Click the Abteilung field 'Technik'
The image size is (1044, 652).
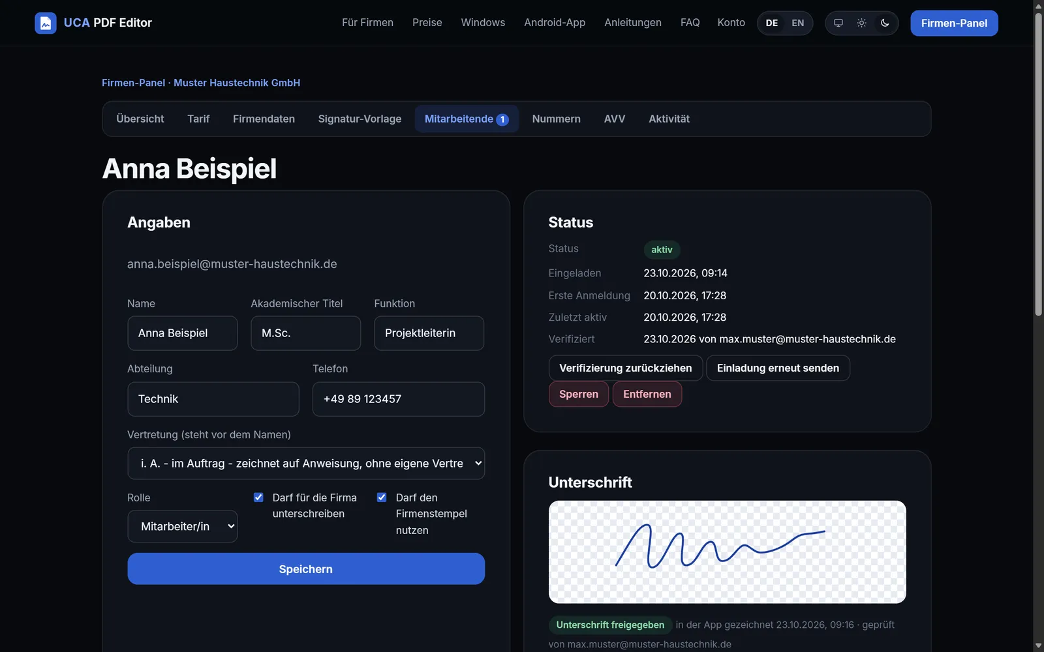point(213,399)
